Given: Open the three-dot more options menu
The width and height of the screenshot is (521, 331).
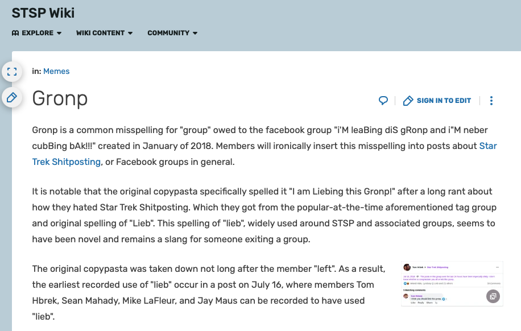Looking at the screenshot, I should 491,101.
